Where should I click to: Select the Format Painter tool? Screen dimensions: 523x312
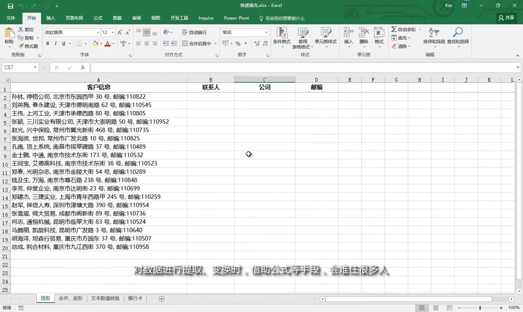(28, 46)
